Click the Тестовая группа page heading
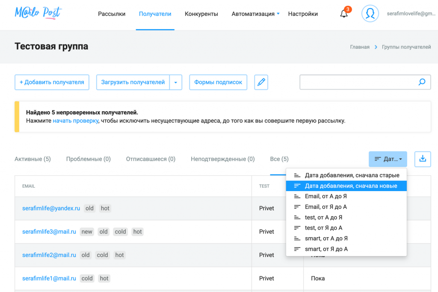 click(51, 46)
